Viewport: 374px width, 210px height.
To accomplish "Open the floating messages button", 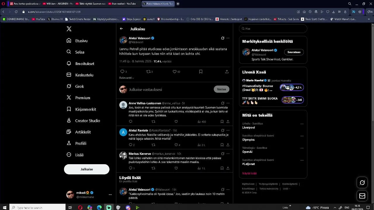I will tap(362, 196).
